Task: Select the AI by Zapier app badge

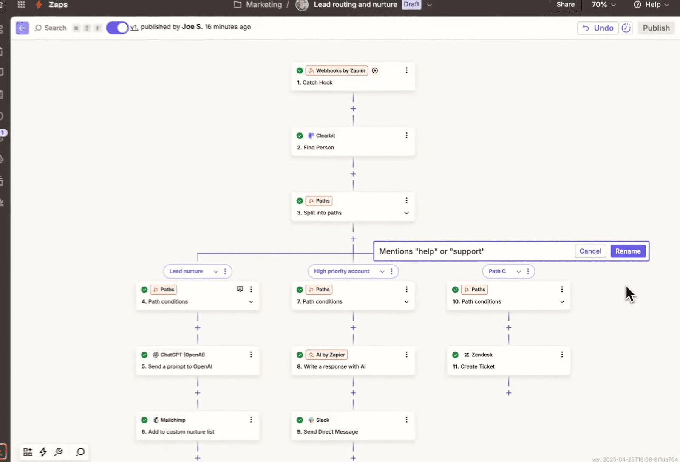Action: click(x=326, y=355)
